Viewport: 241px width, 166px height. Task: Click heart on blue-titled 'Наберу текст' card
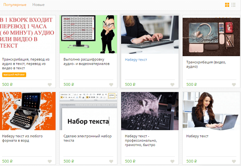(x=172, y=84)
